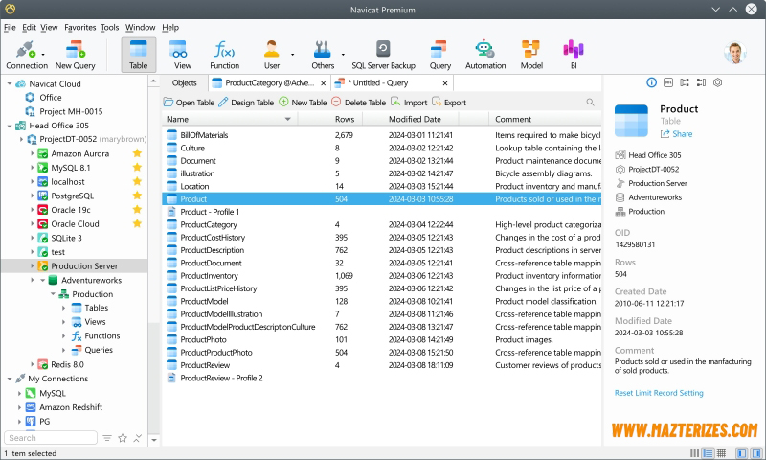Toggle favorite star for PostgreSQL
The width and height of the screenshot is (766, 460).
tap(137, 195)
